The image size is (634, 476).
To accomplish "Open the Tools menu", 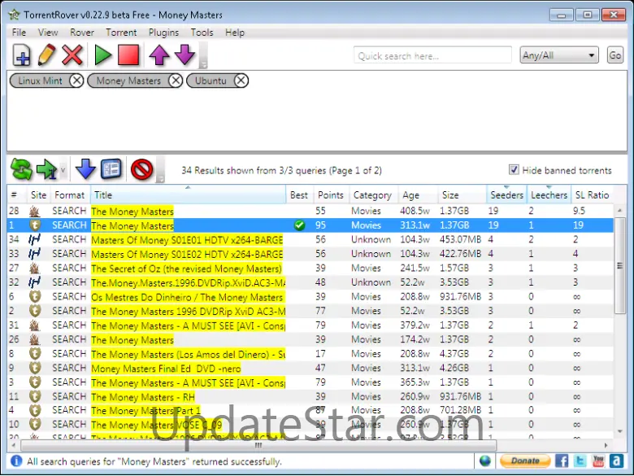I will click(202, 33).
